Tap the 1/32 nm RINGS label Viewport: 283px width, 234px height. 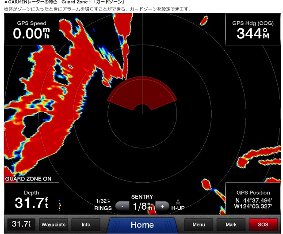point(103,204)
